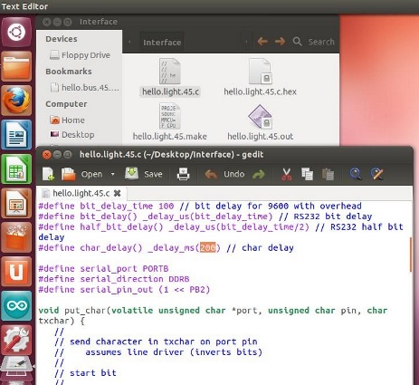Screen dimensions: 419x385
Task: Click the gedit vertical scrollbar
Action: point(411,255)
